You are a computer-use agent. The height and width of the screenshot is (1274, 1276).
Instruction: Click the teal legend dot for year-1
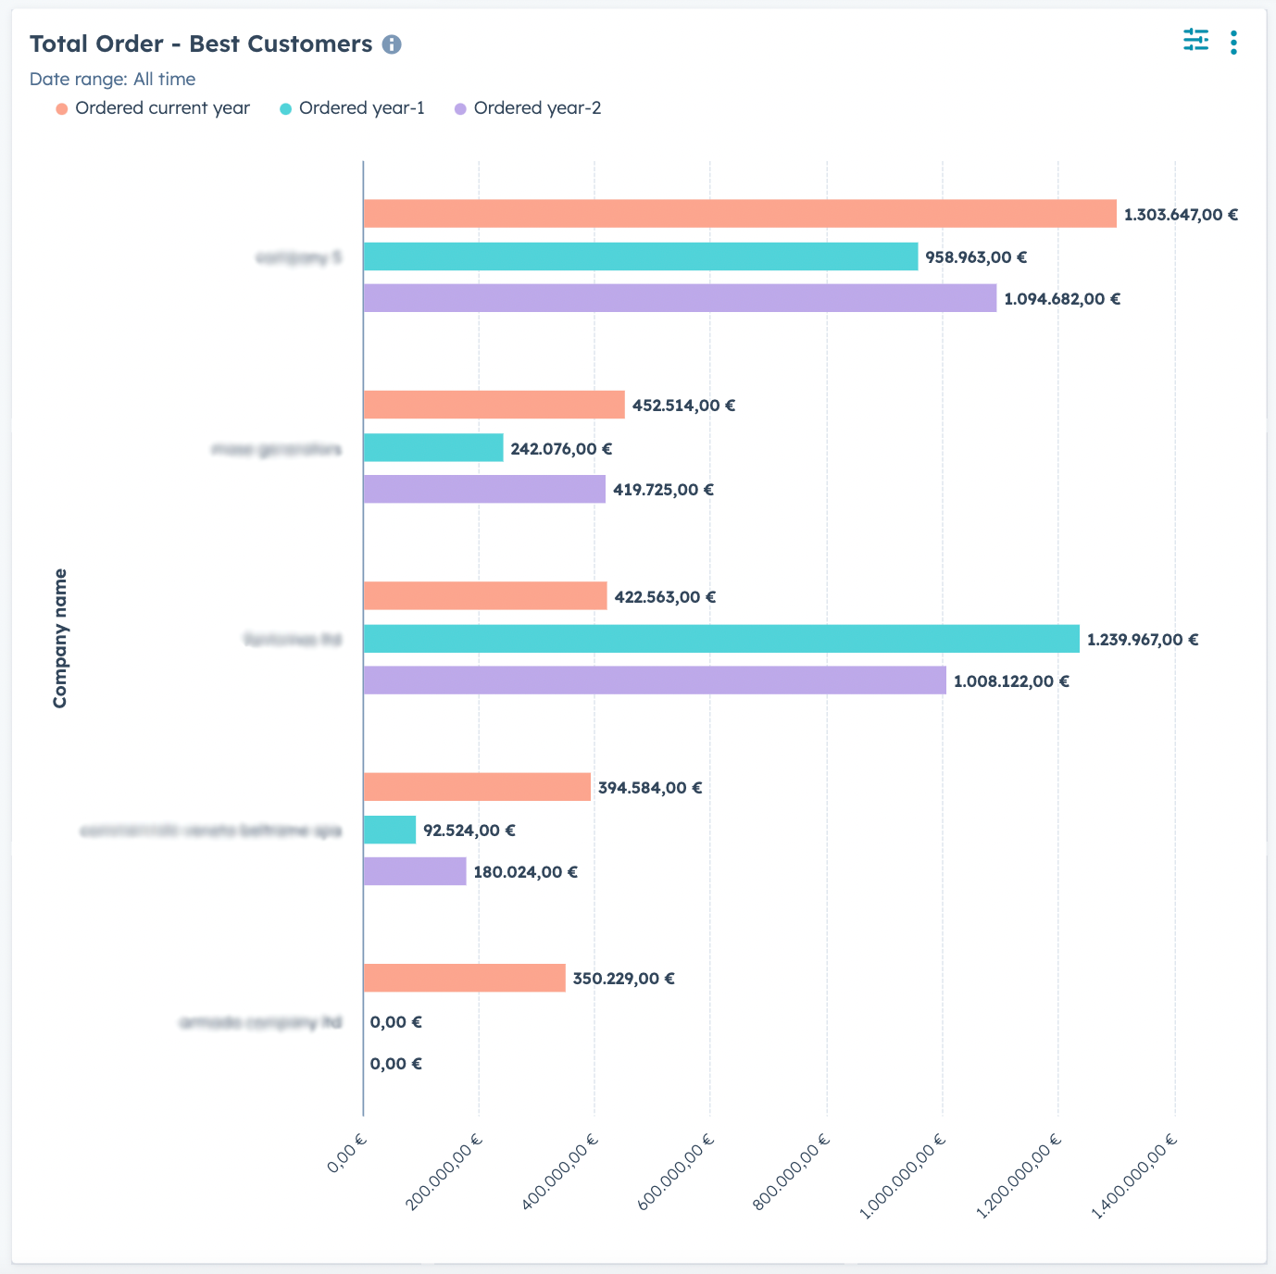click(x=285, y=109)
